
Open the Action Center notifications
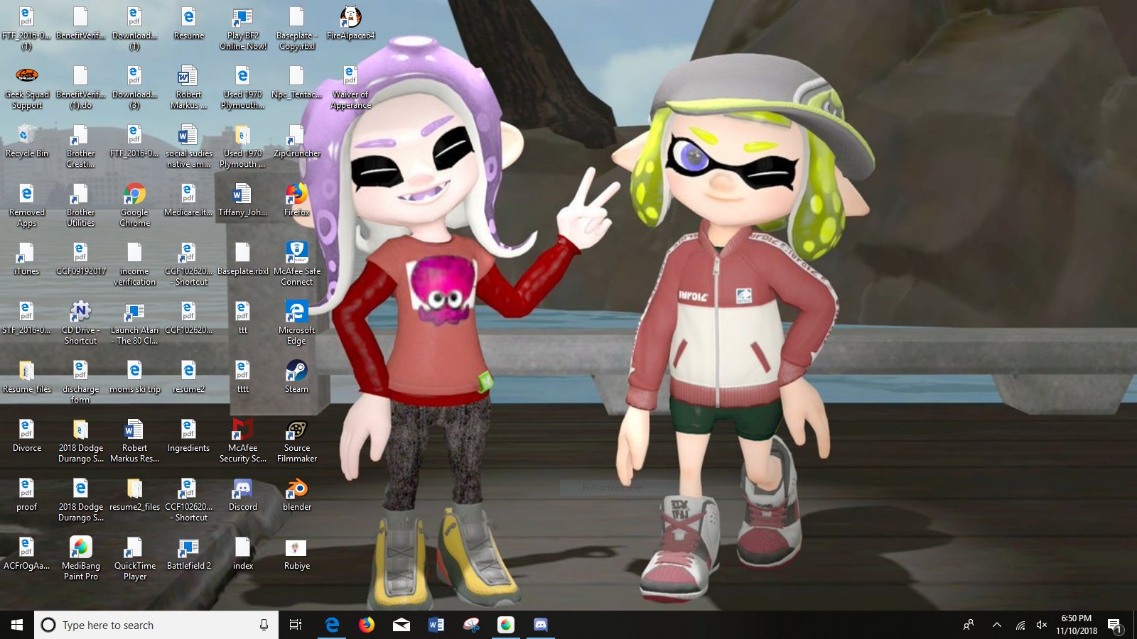click(x=1114, y=625)
